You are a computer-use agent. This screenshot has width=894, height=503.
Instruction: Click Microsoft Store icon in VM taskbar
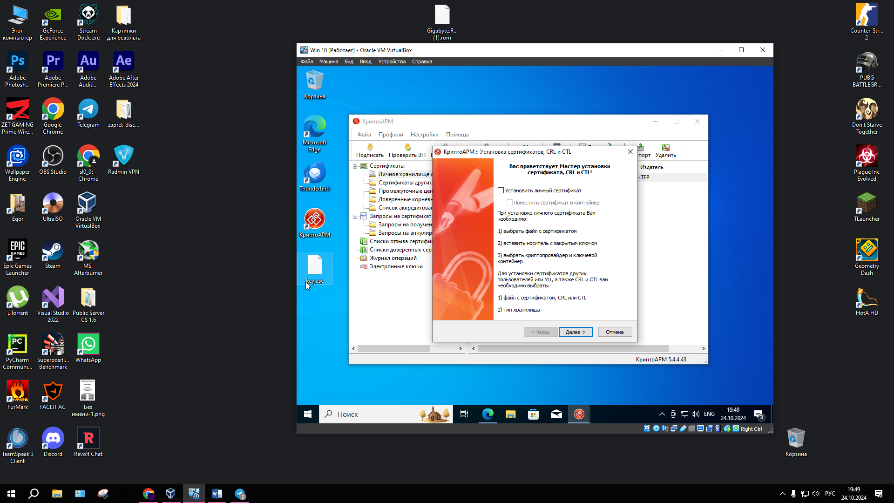(x=533, y=414)
